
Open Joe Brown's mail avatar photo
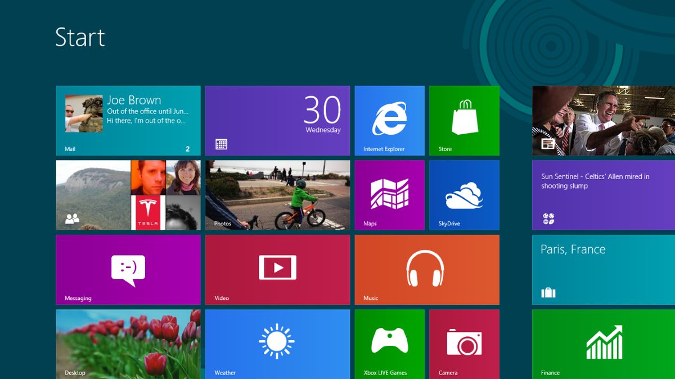coord(84,113)
